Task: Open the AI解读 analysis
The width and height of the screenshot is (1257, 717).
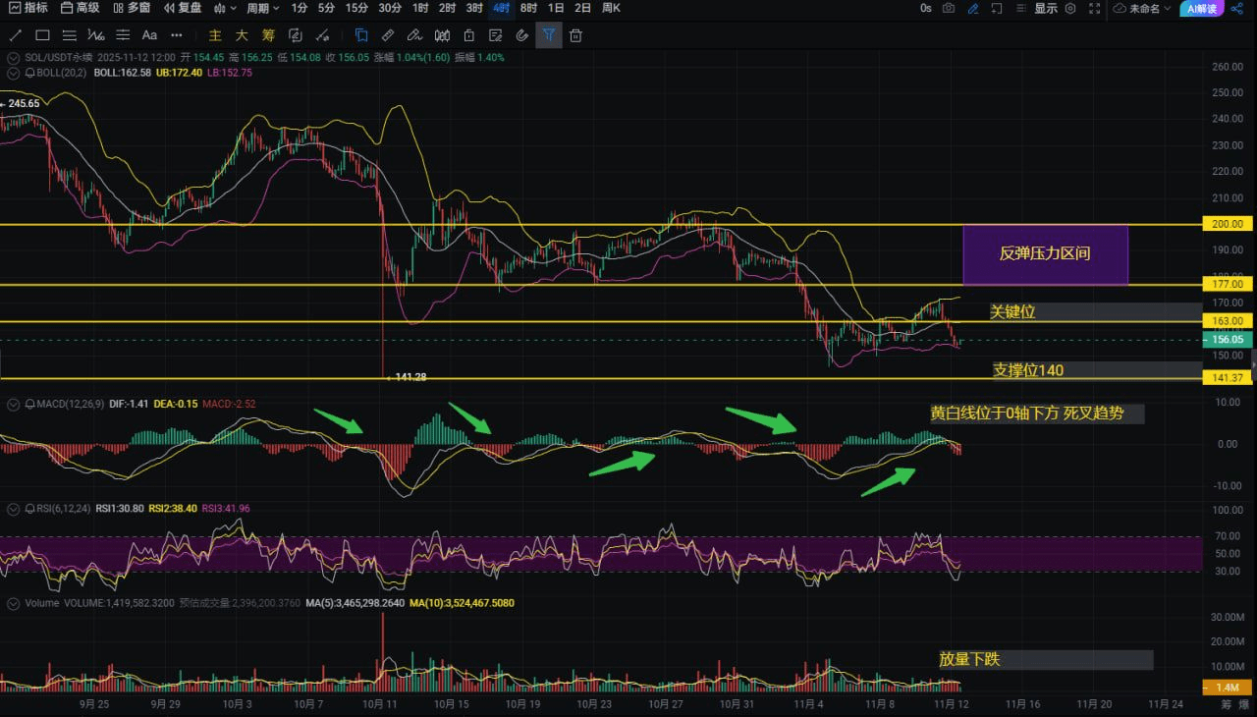Action: pos(1200,8)
